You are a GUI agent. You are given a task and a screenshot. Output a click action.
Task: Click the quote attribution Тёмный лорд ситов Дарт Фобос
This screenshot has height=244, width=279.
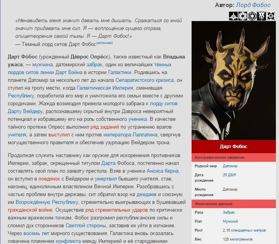coord(59,44)
